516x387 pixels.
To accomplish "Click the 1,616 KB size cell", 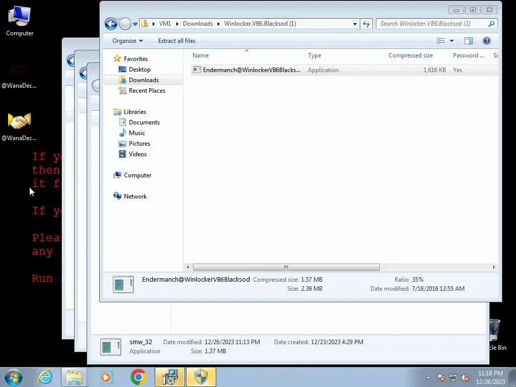I will 434,70.
